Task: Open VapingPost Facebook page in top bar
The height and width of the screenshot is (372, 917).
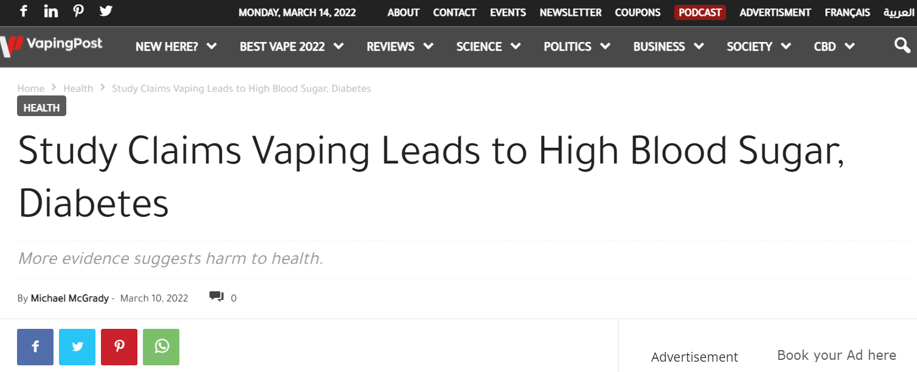Action: coord(24,11)
